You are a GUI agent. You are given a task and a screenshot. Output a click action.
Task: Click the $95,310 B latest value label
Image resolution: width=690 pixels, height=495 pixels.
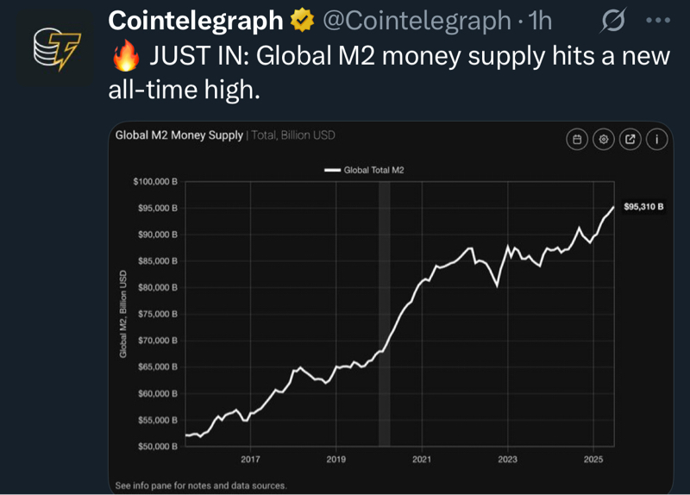coord(643,207)
